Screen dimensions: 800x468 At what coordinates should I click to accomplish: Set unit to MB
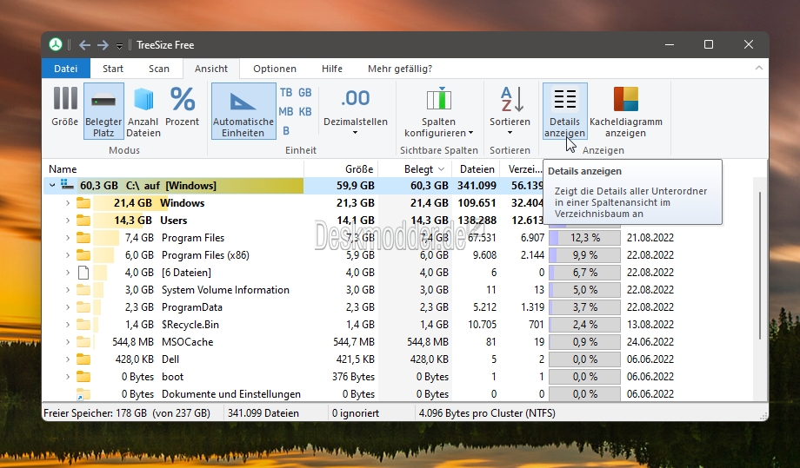(286, 111)
